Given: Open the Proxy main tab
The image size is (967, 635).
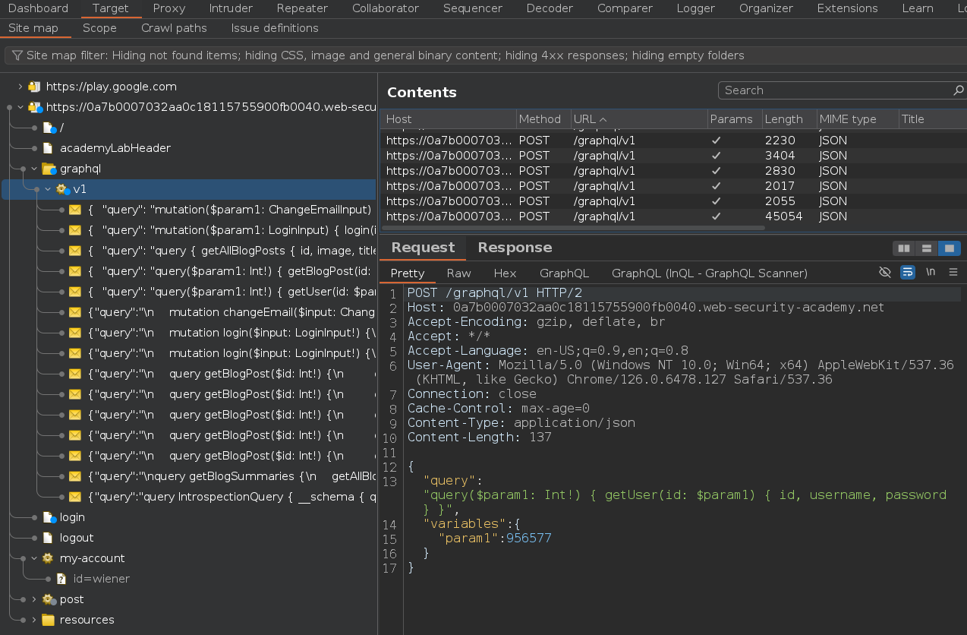Looking at the screenshot, I should pyautogui.click(x=169, y=8).
